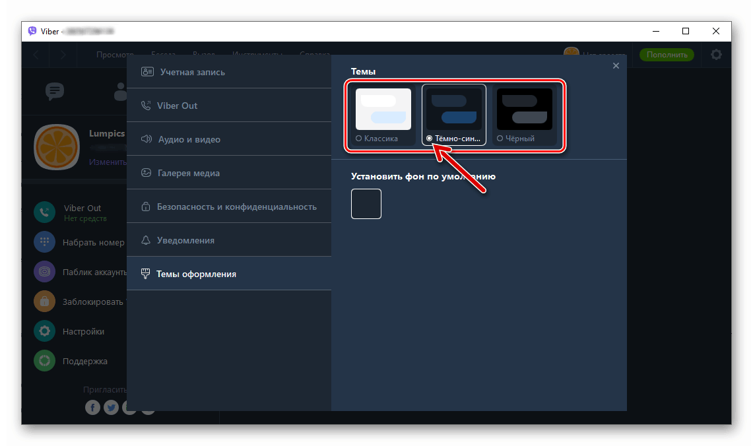The image size is (753, 446).
Task: Click the bell icon for Уведомления
Action: 145,240
